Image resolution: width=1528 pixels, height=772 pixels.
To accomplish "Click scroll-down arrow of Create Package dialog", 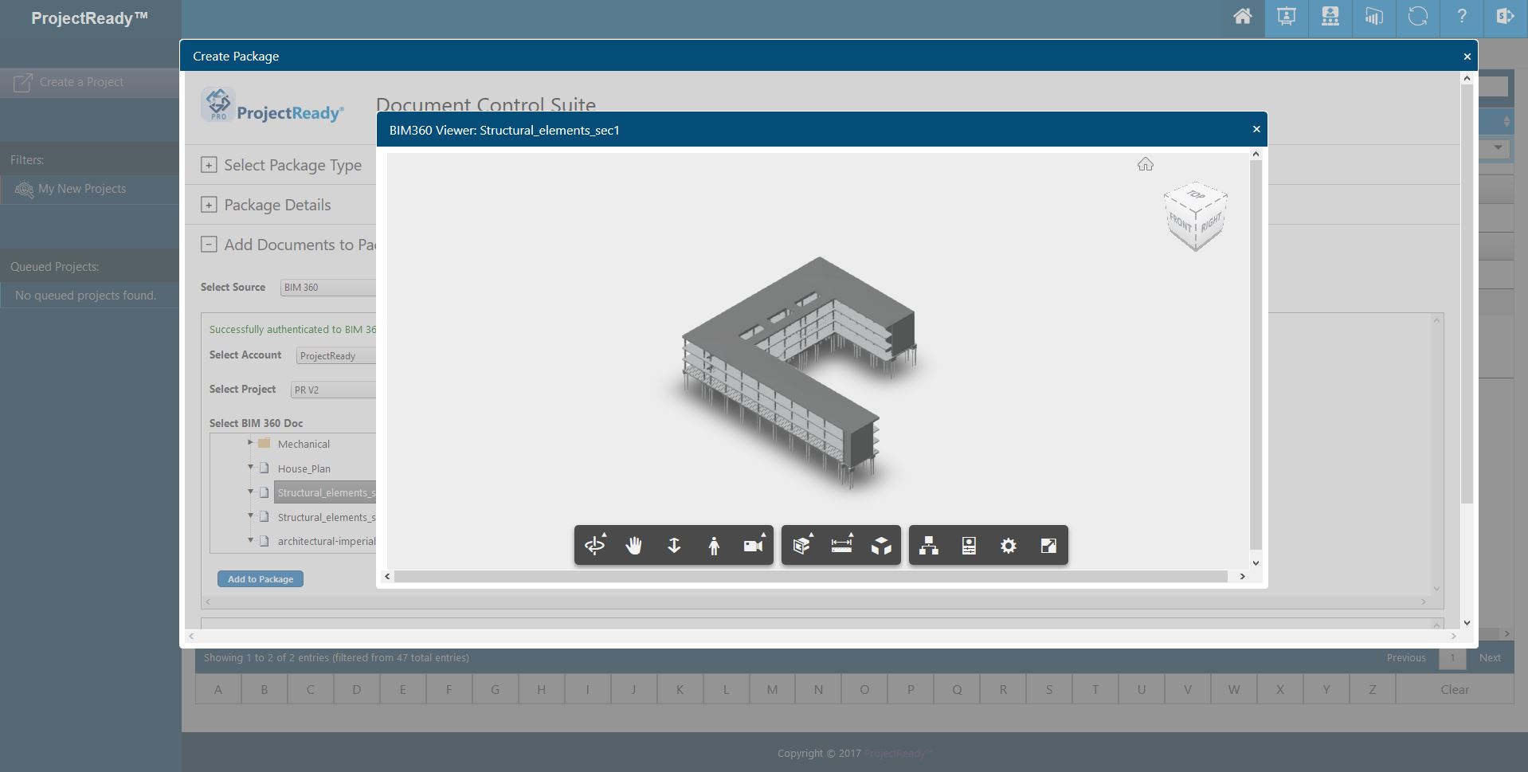I will pyautogui.click(x=1467, y=623).
